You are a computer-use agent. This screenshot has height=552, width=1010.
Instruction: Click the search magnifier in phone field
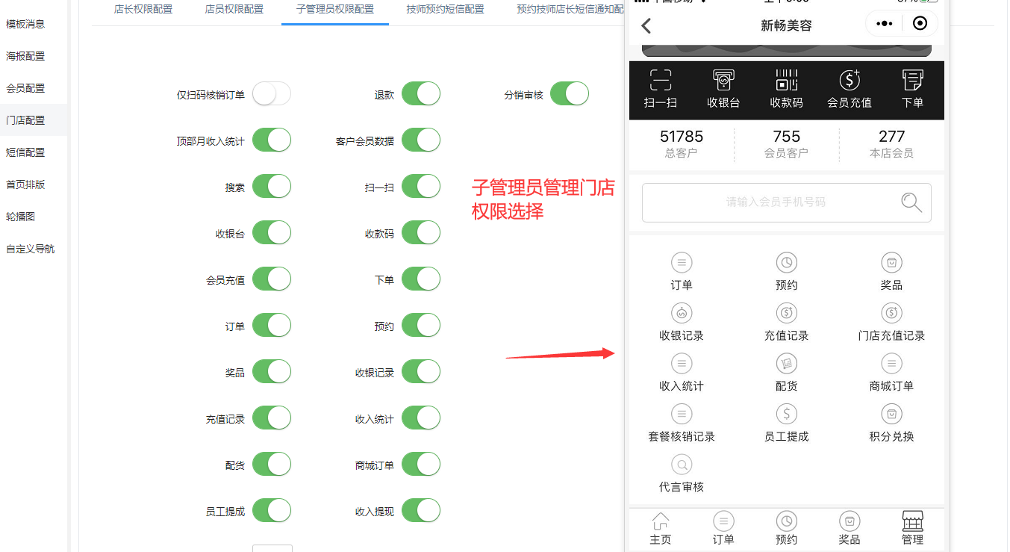pyautogui.click(x=911, y=202)
